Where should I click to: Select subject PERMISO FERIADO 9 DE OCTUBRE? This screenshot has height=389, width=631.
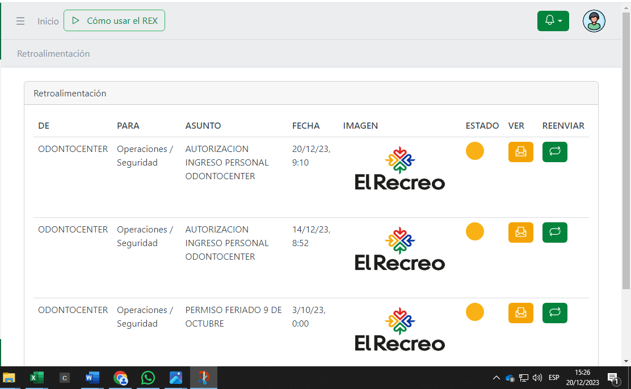point(233,316)
